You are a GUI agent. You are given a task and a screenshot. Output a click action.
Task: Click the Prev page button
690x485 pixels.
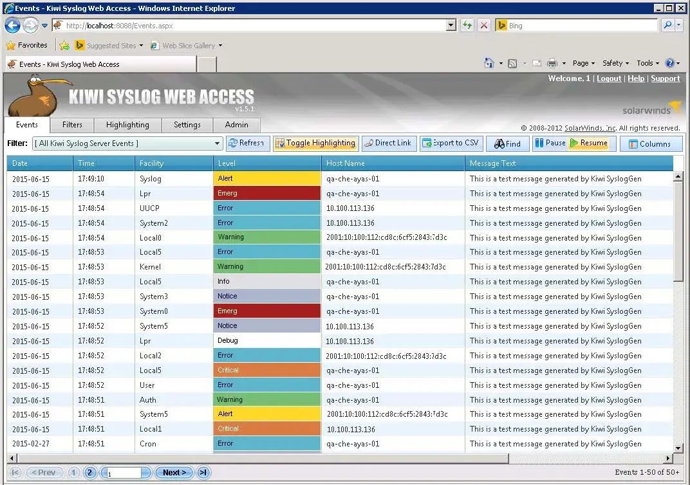(44, 472)
